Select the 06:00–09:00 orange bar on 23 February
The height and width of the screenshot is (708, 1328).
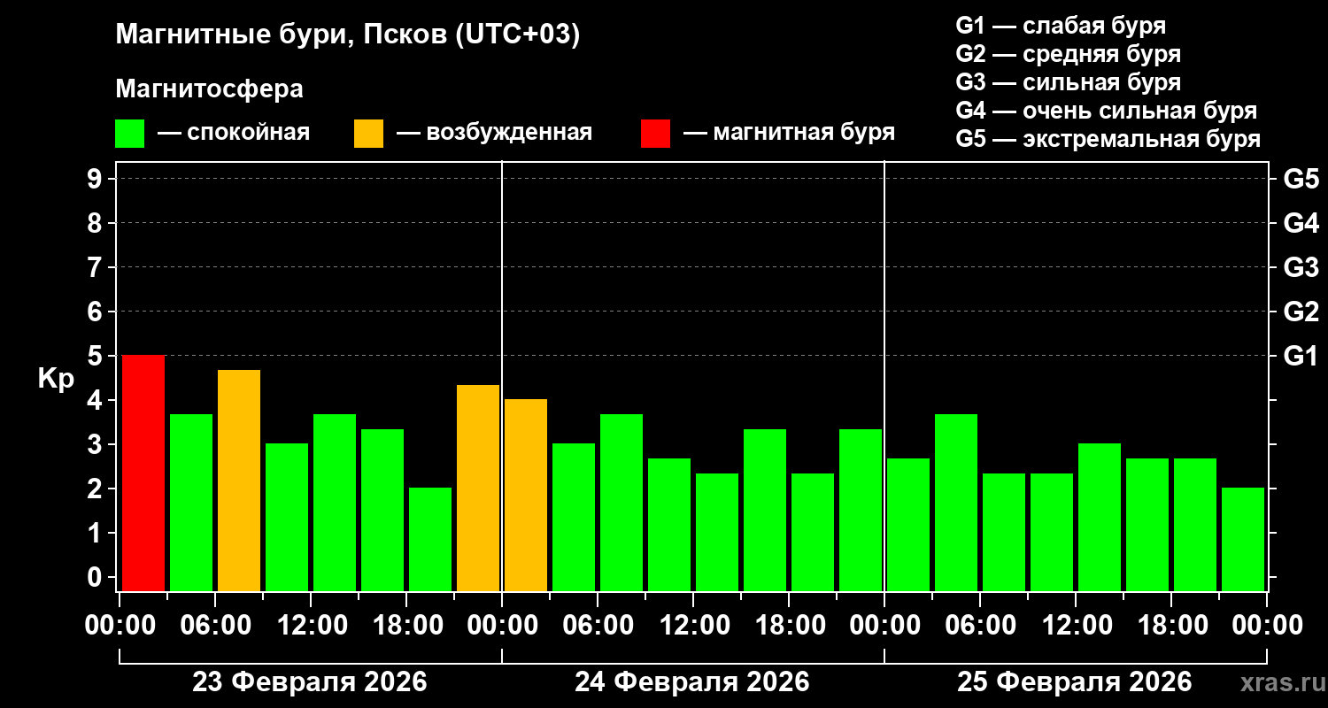pyautogui.click(x=239, y=481)
